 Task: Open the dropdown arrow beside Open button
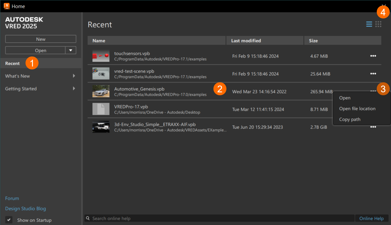[x=71, y=50]
